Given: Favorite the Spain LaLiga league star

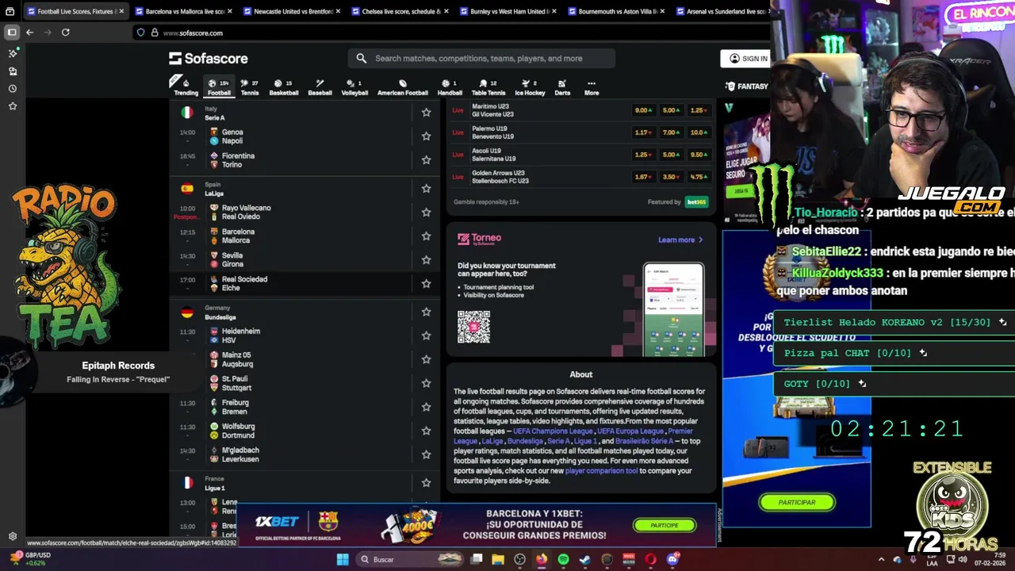Looking at the screenshot, I should [426, 189].
